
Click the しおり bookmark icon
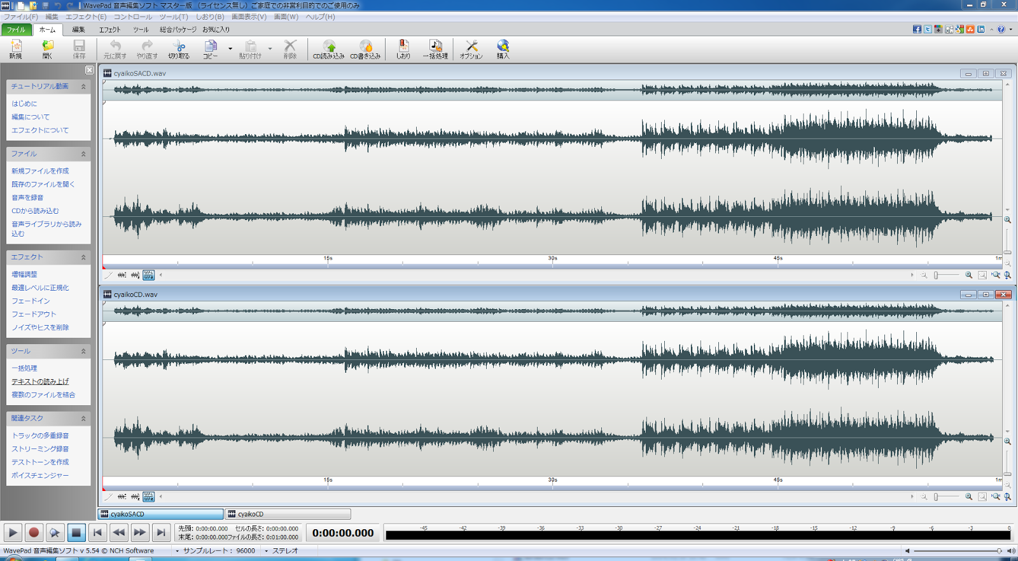(403, 49)
